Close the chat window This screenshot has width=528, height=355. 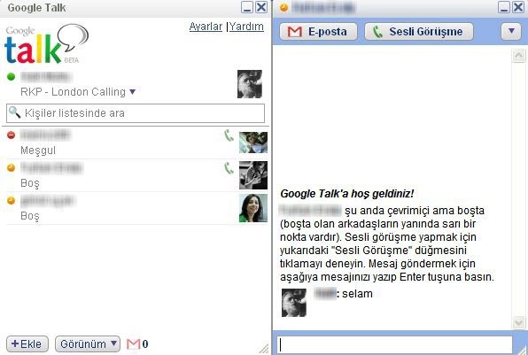[518, 7]
